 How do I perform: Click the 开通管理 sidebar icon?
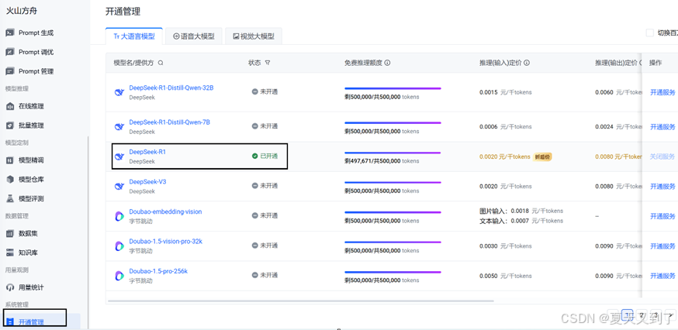[10, 322]
